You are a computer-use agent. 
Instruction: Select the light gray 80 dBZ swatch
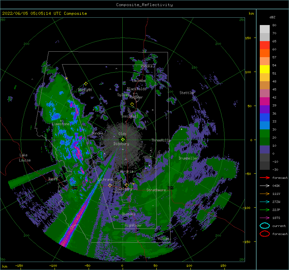(x=265, y=29)
